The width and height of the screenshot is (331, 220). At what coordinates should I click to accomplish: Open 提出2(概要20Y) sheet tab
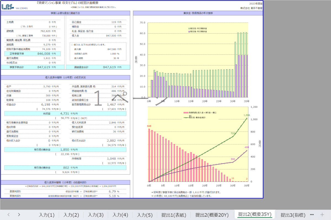212,215
